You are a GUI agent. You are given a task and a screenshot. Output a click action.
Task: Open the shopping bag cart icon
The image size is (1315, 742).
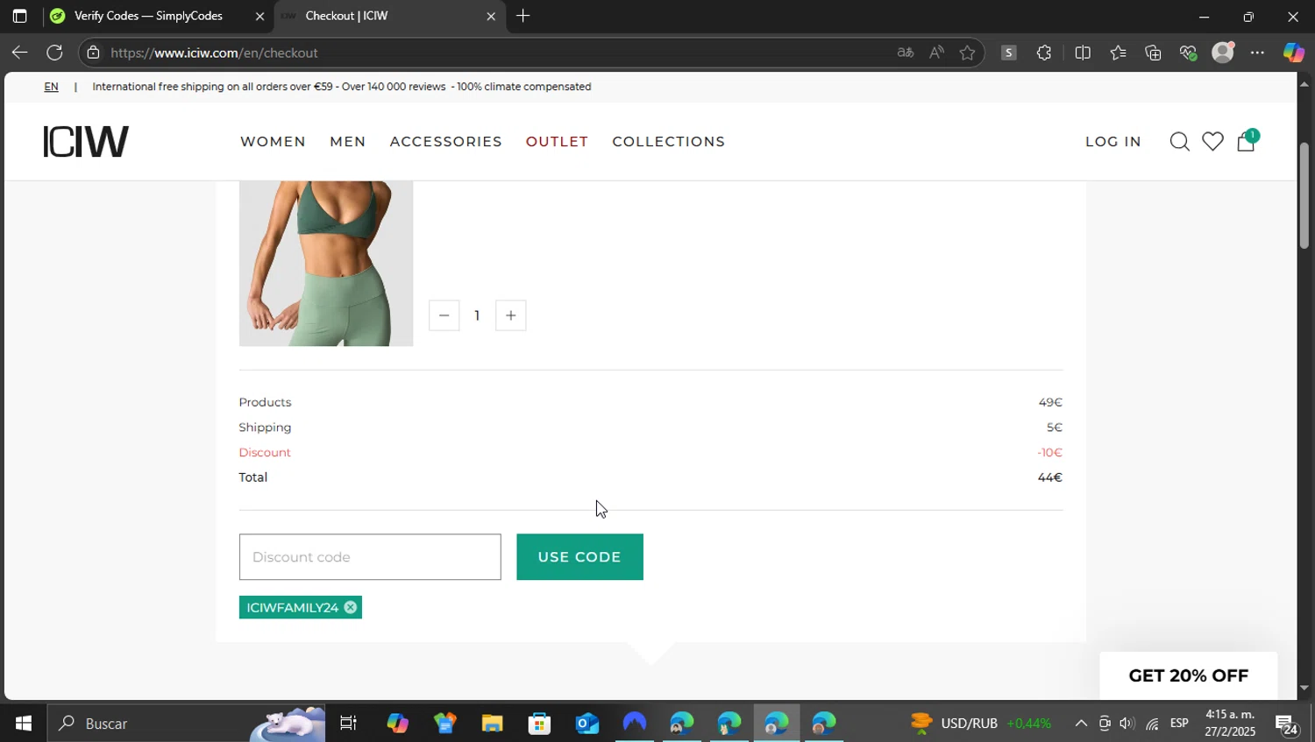tap(1246, 141)
